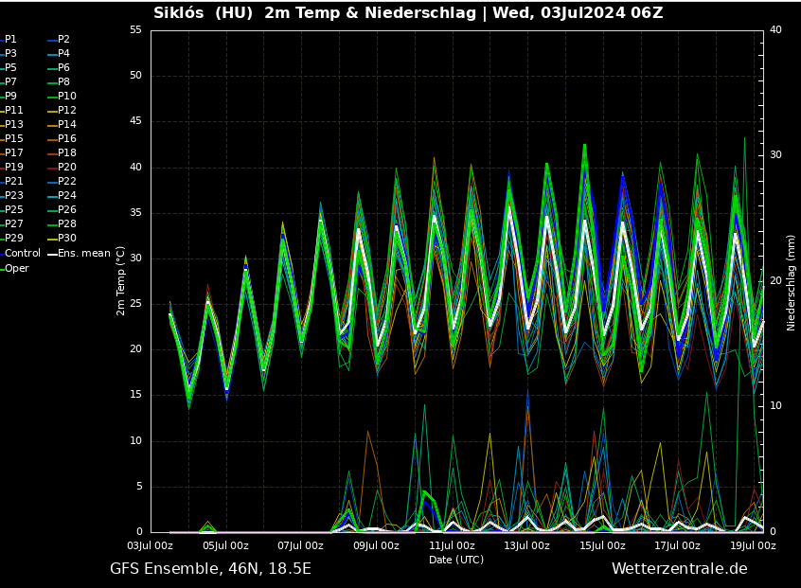Viewport: 801px width, 588px height.
Task: Click the Ens. mean legend entry
Action: pyautogui.click(x=83, y=253)
